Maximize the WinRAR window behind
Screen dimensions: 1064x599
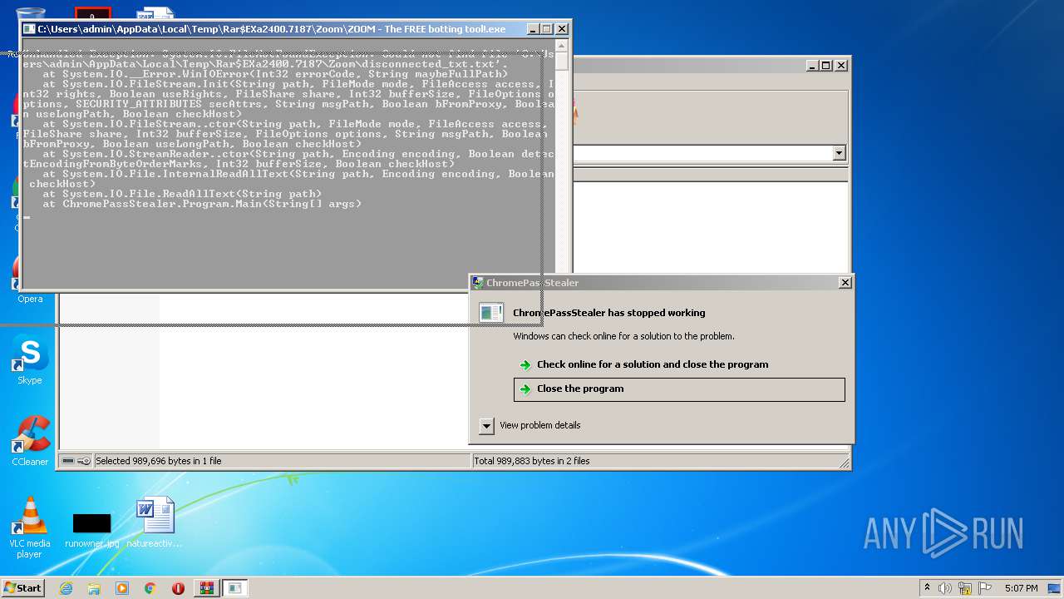826,65
